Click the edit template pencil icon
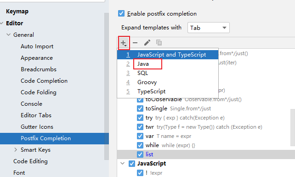 point(147,43)
